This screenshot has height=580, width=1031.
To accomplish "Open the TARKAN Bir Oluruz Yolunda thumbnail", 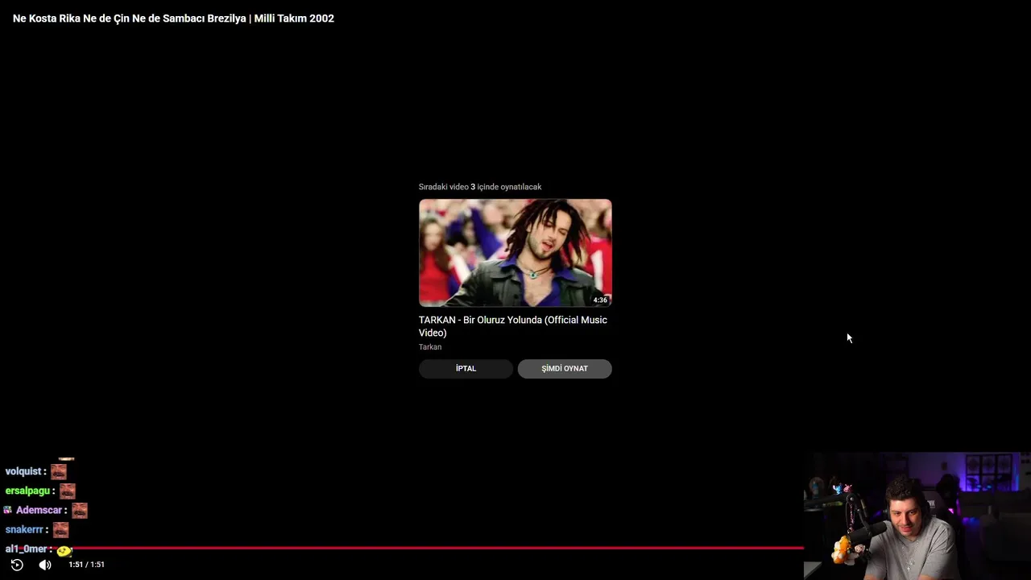I will (x=515, y=253).
